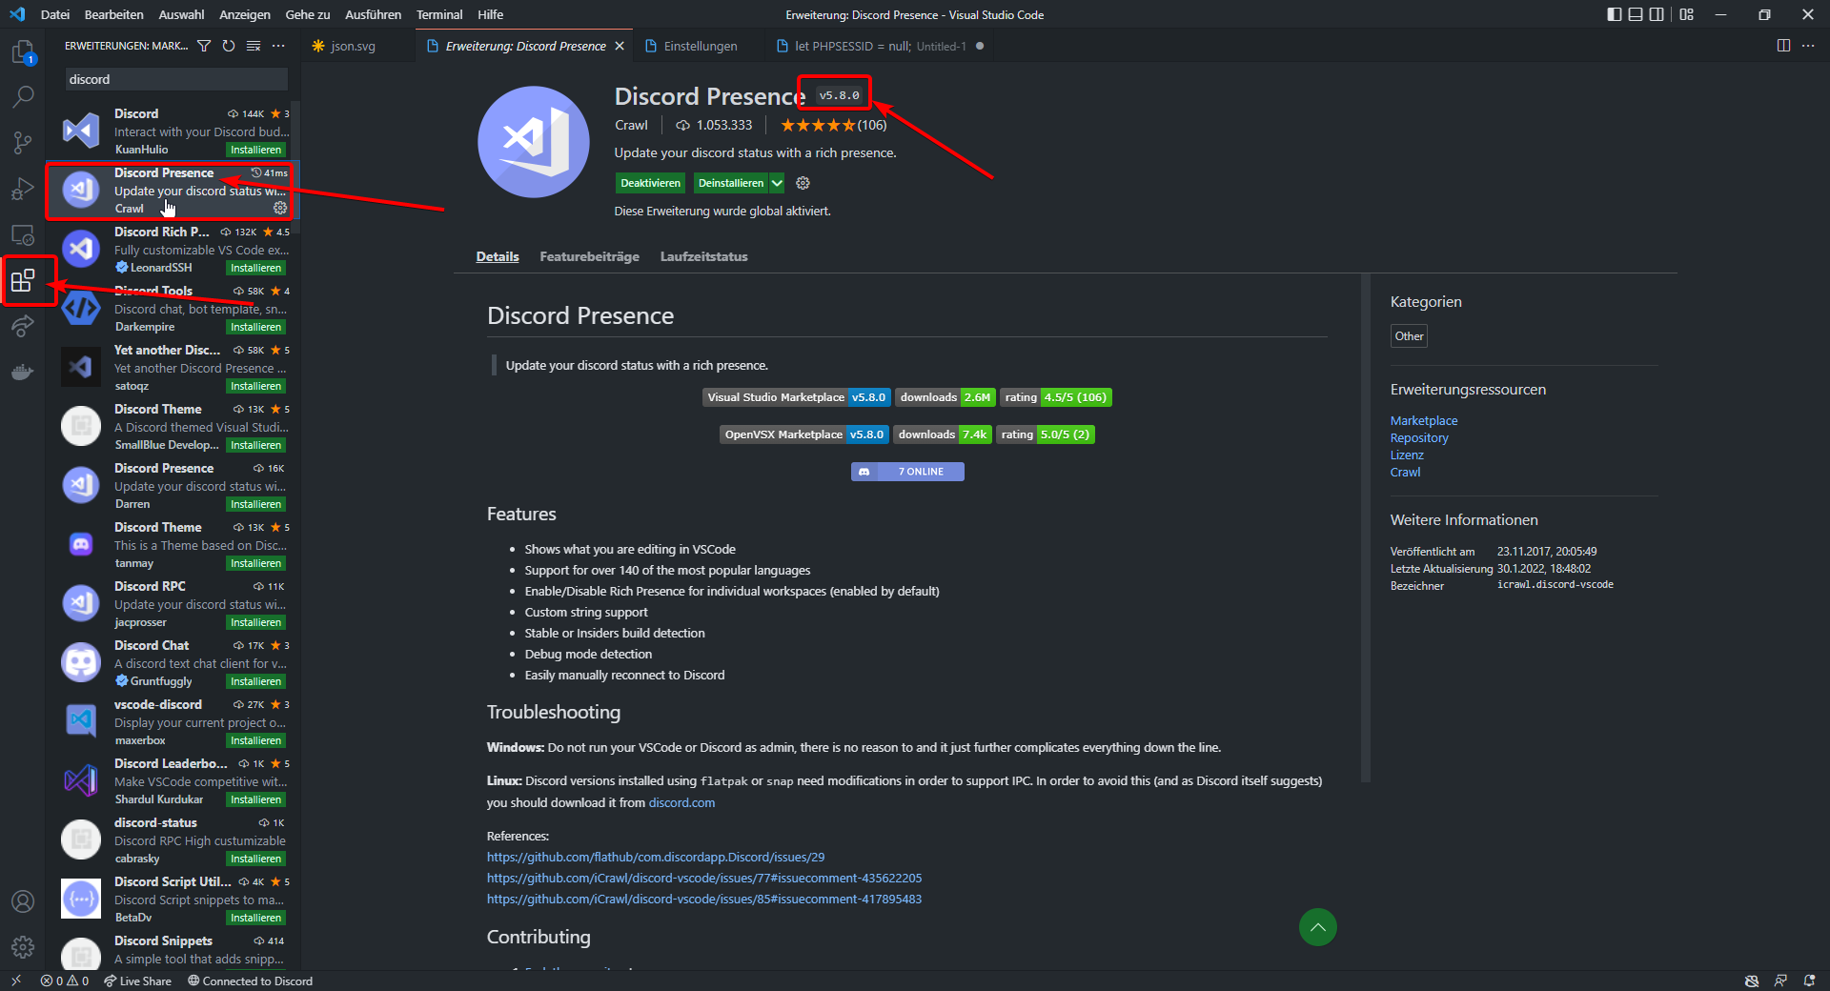Open the Search view icon

point(23,96)
